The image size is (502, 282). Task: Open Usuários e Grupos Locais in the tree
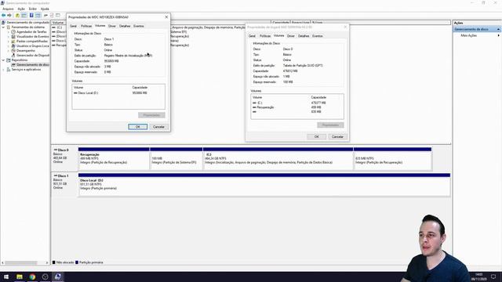(x=33, y=46)
